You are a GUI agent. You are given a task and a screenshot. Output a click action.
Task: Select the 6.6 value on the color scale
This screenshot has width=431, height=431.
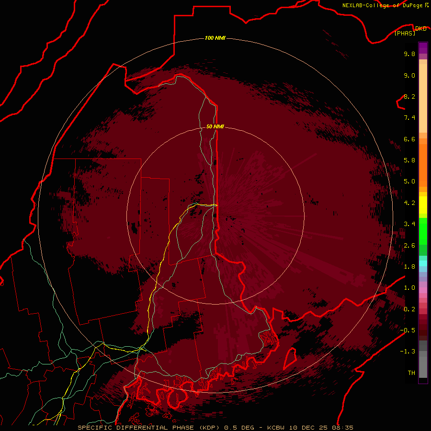click(x=409, y=139)
